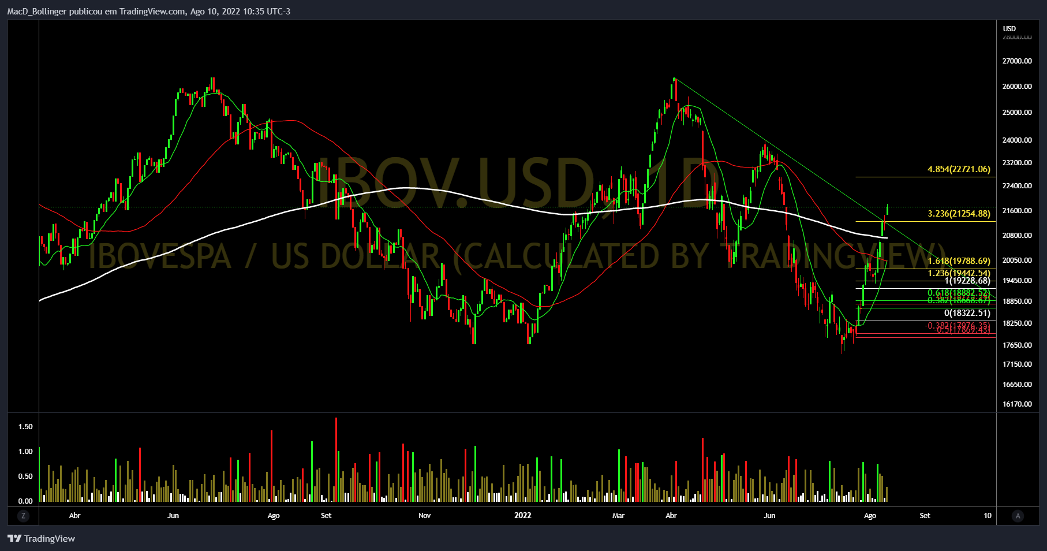Click the USD currency label
1047x551 pixels.
point(1009,28)
